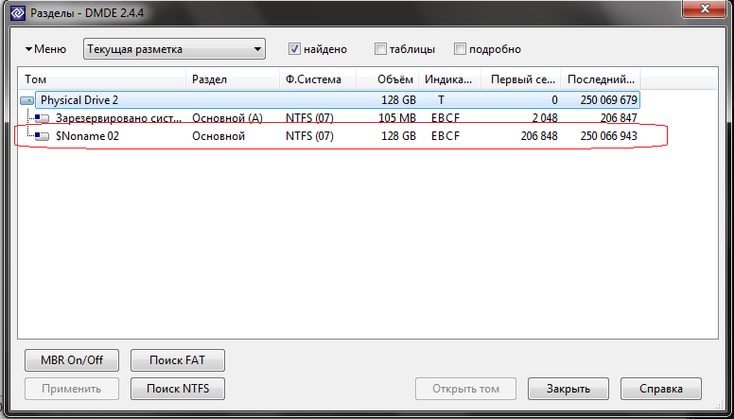Click the 2 048 first sector value
Viewport: 734px width, 419px height.
click(x=545, y=118)
